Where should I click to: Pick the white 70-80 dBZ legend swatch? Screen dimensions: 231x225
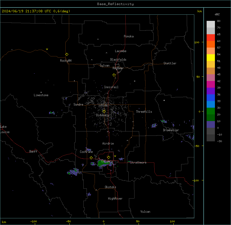coord(211,24)
